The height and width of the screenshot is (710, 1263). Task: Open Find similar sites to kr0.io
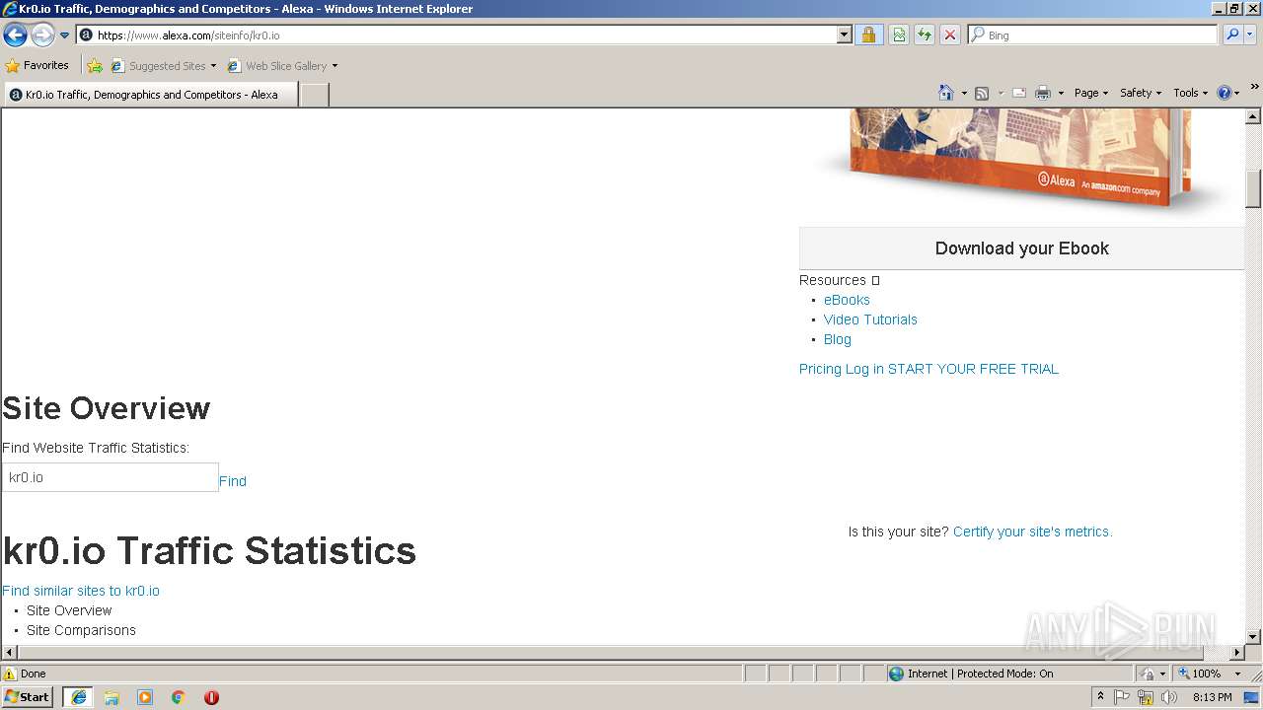click(81, 591)
